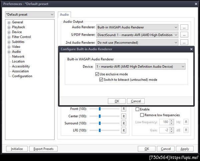This screenshot has height=161, width=200.
Task: Reset Surround level with R button
Action: coord(124,123)
